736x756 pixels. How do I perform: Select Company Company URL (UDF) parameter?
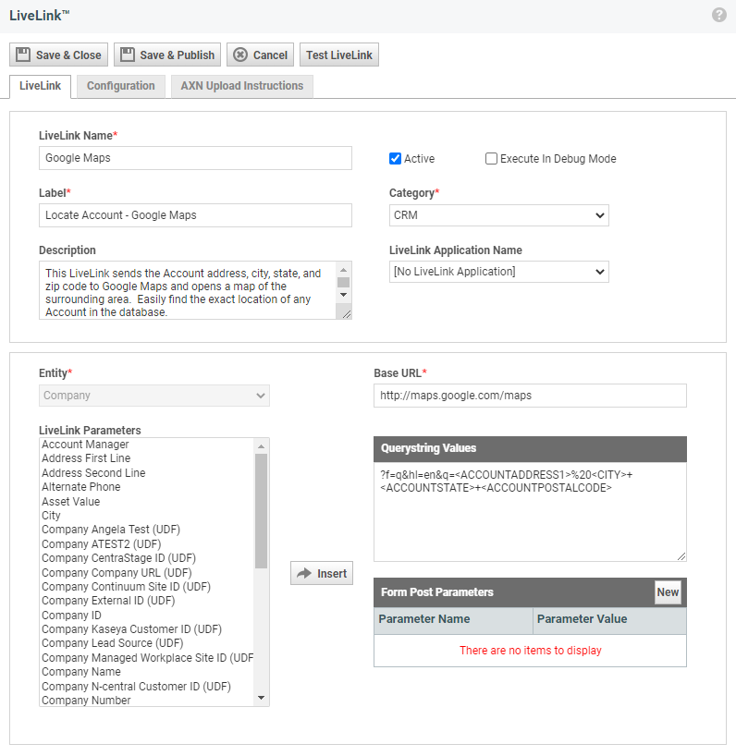pos(147,572)
